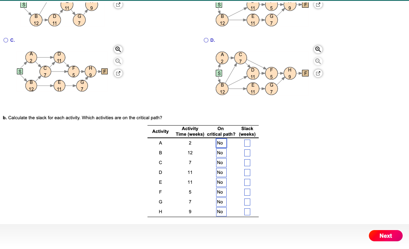Click the slack input box for activity C
409x249 pixels.
(247, 162)
